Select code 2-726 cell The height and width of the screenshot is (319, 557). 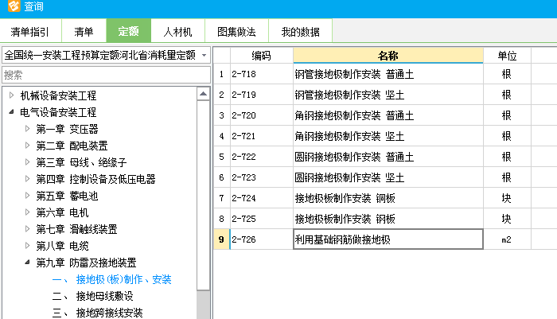coord(262,239)
